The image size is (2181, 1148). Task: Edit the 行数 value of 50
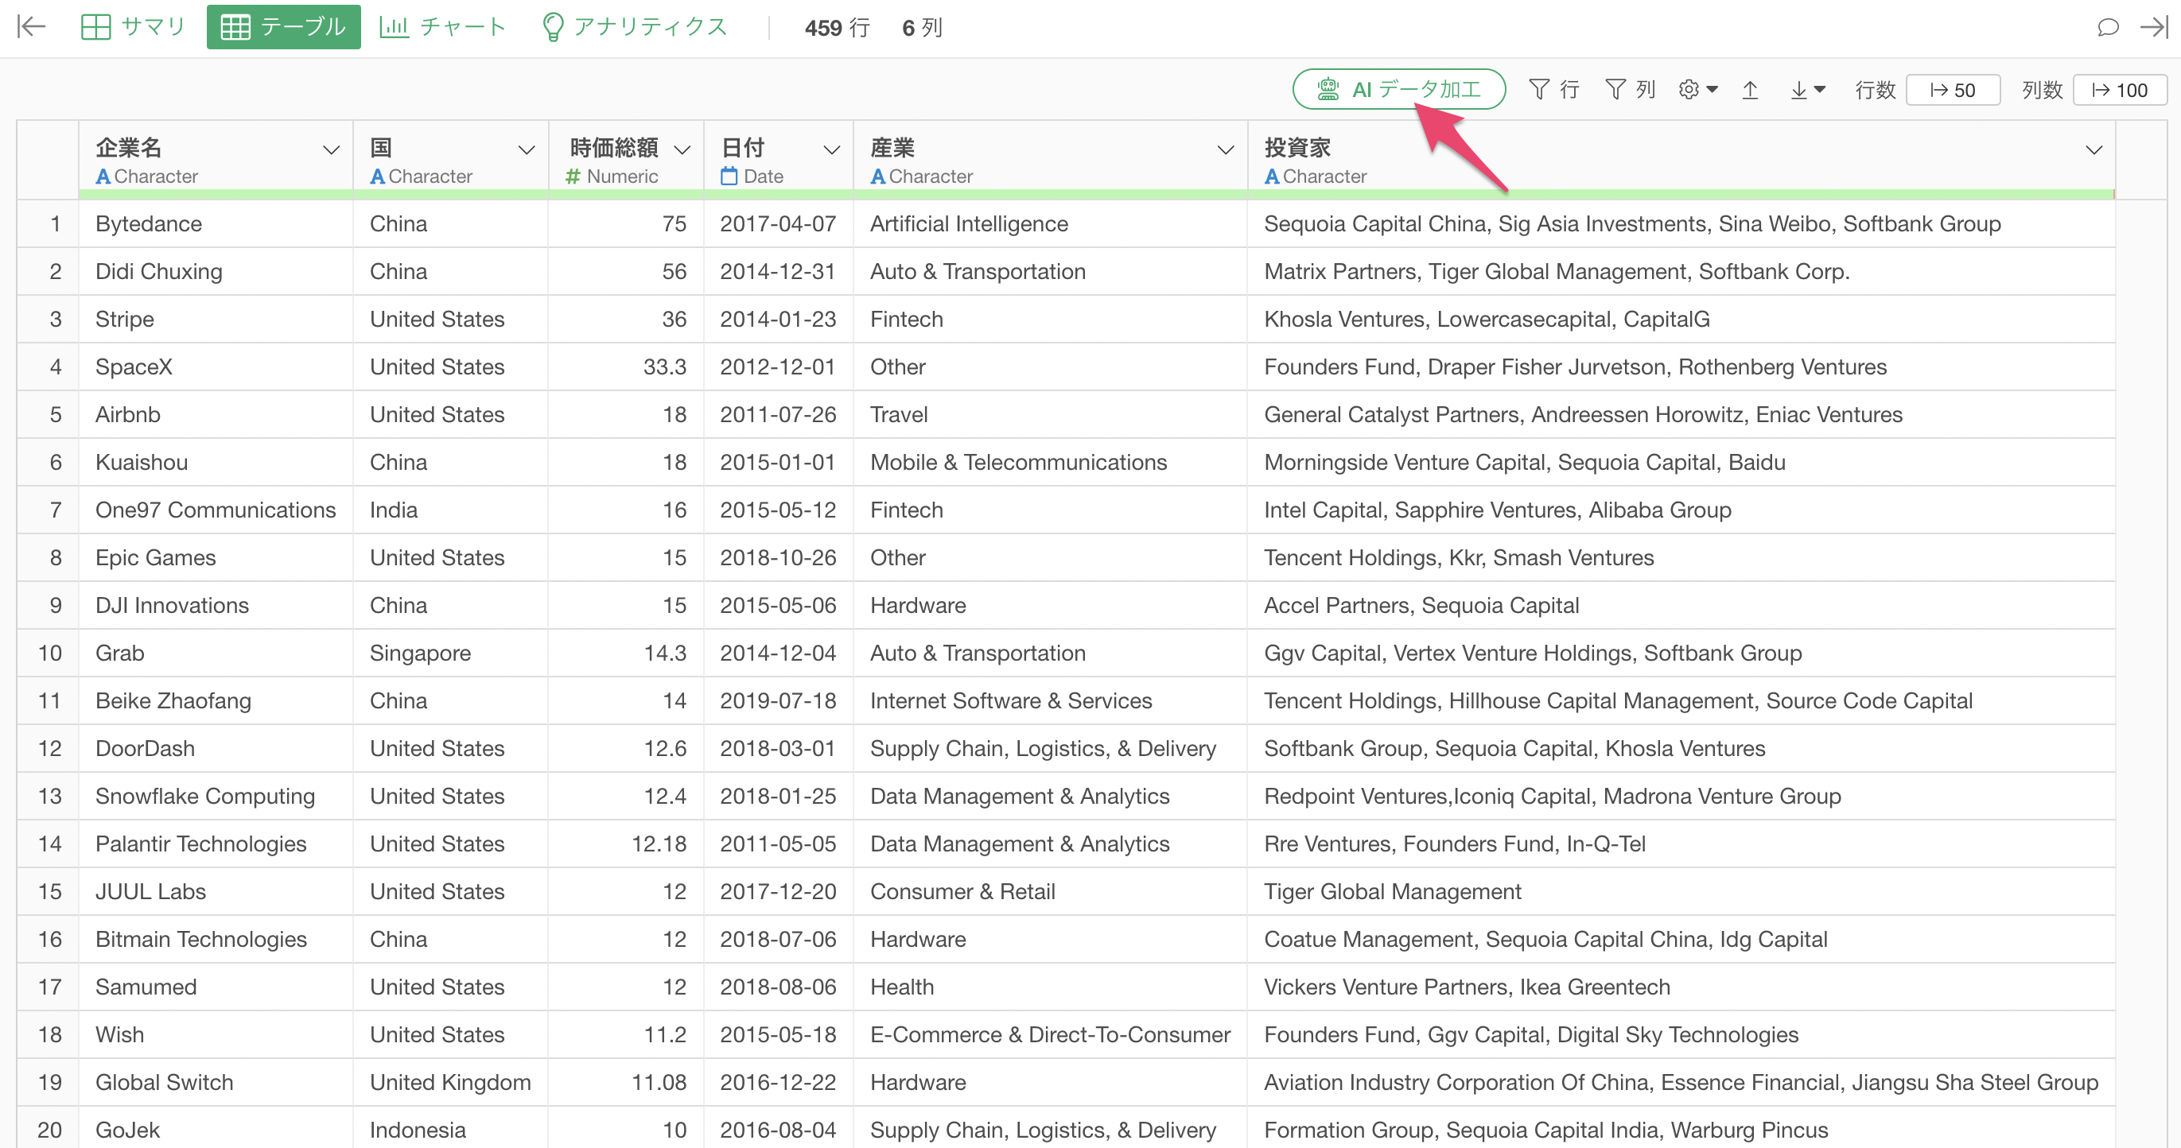point(1953,90)
